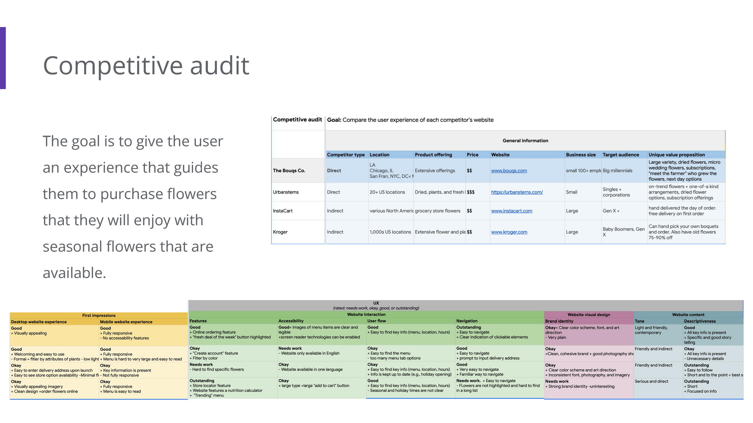
Task: Select the Kroger row label
Action: (x=280, y=232)
